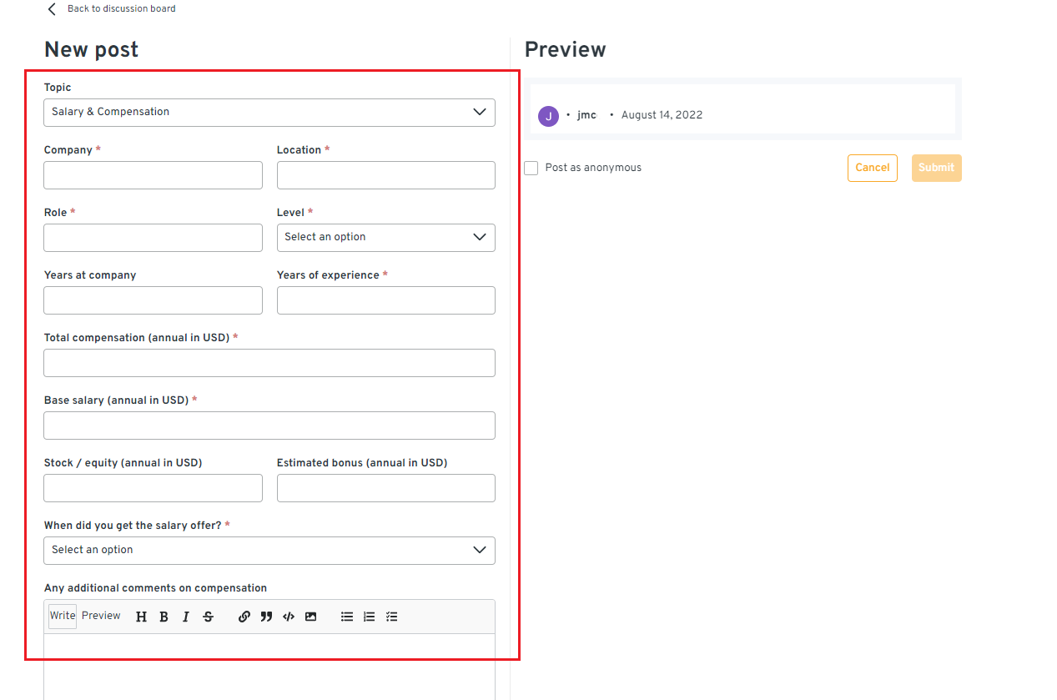Create a bulleted list

click(x=347, y=617)
